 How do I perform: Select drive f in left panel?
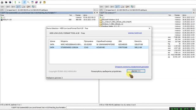point(18,7)
